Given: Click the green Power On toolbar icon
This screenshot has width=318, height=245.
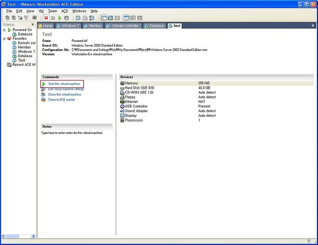Looking at the screenshot, I should [x=60, y=18].
